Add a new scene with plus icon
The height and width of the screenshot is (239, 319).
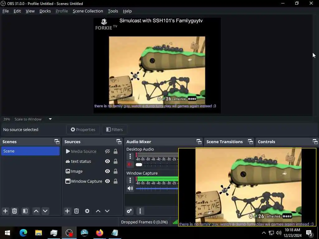[5, 211]
